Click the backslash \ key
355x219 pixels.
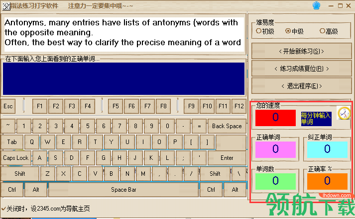239,174
